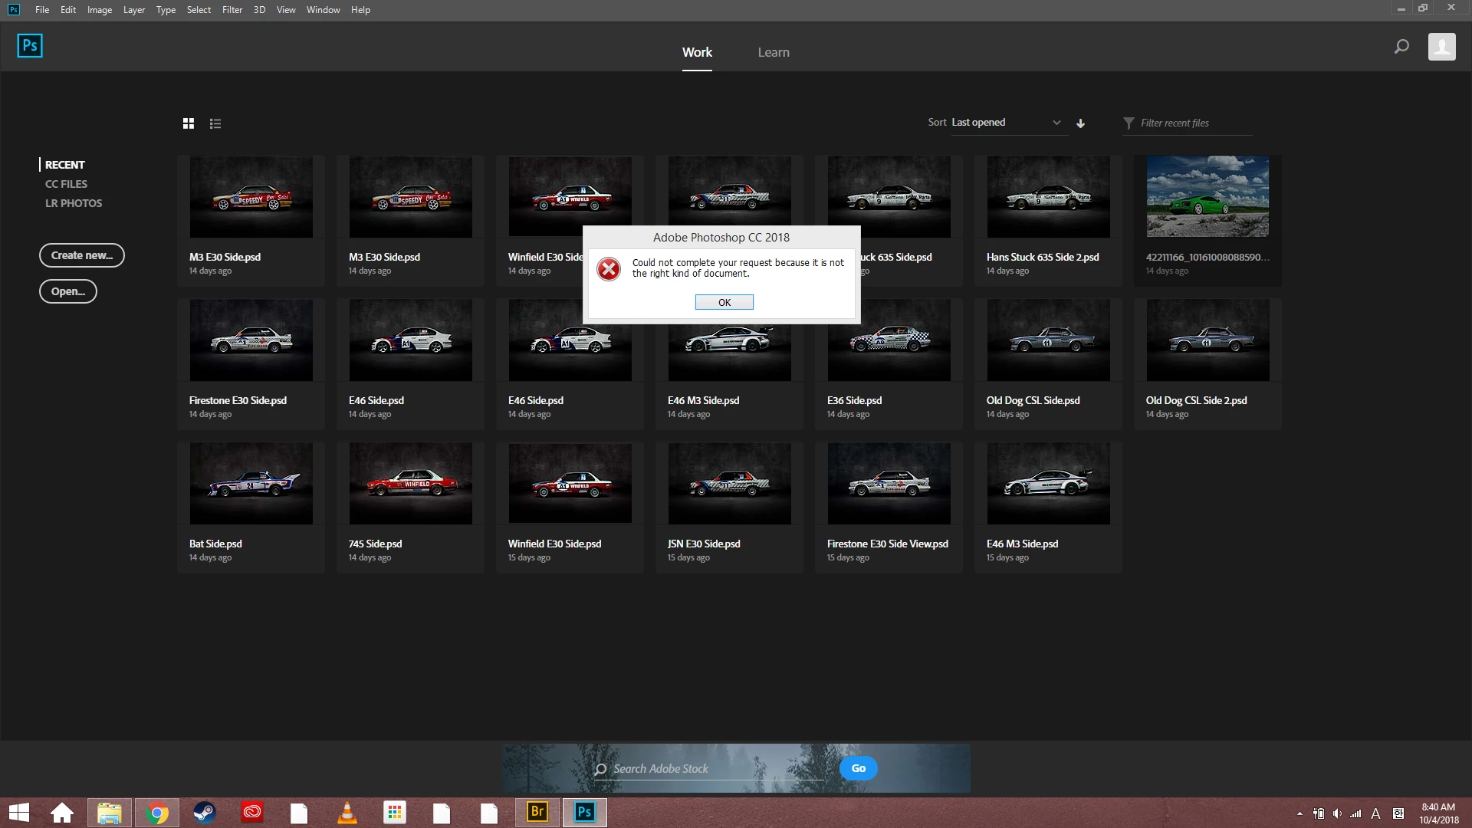Screen dimensions: 1472x828
Task: Switch to list view
Action: tap(215, 123)
